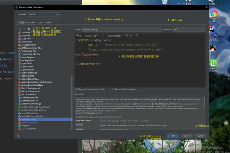Image resolution: width=230 pixels, height=153 pixels.
Task: Select the Singleton template
Action: pos(24,126)
